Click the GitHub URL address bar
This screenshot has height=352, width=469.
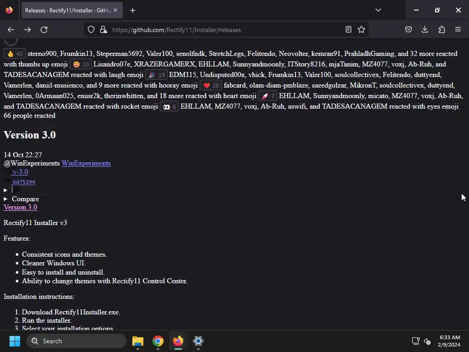point(226,30)
